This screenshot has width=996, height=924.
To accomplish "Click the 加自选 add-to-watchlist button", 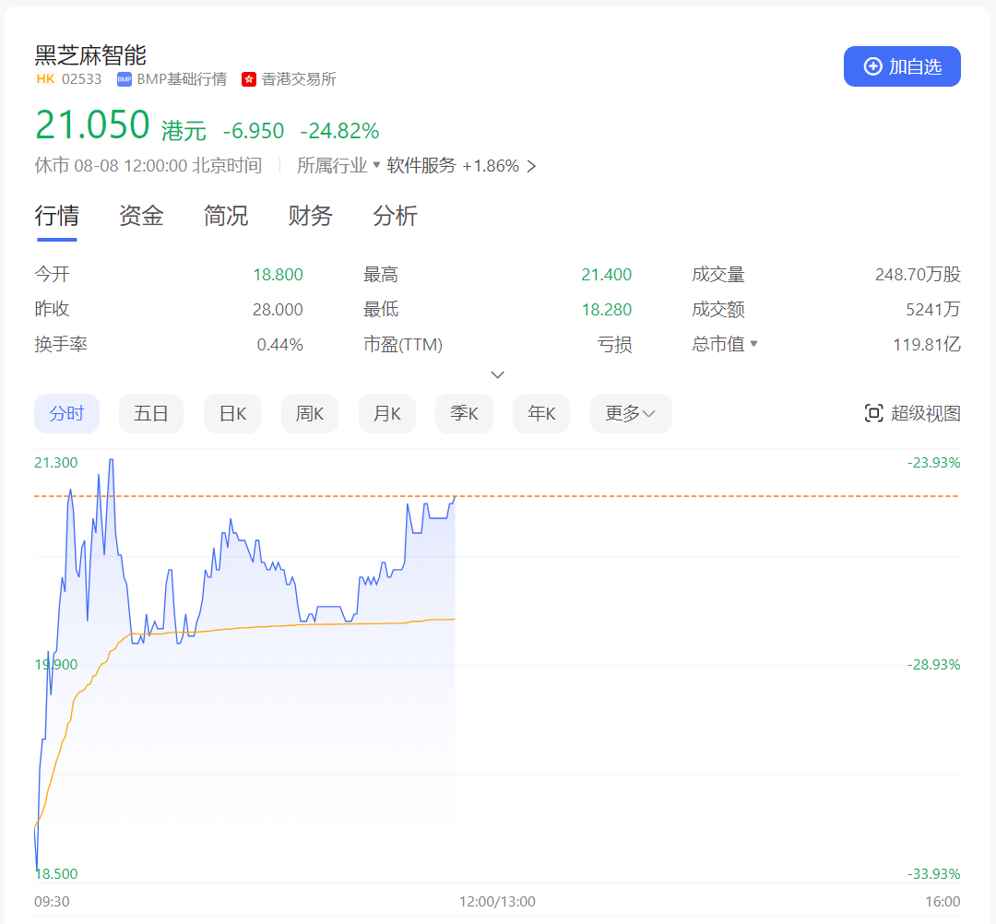I will (902, 66).
